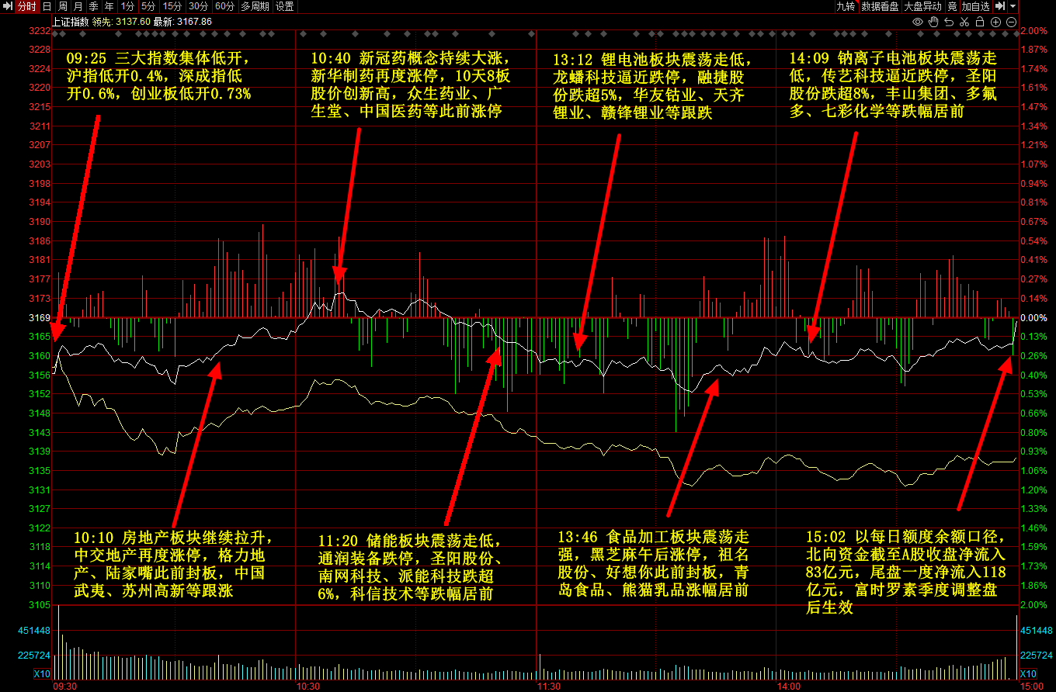Switch to the 日 daily chart tab

(x=47, y=6)
